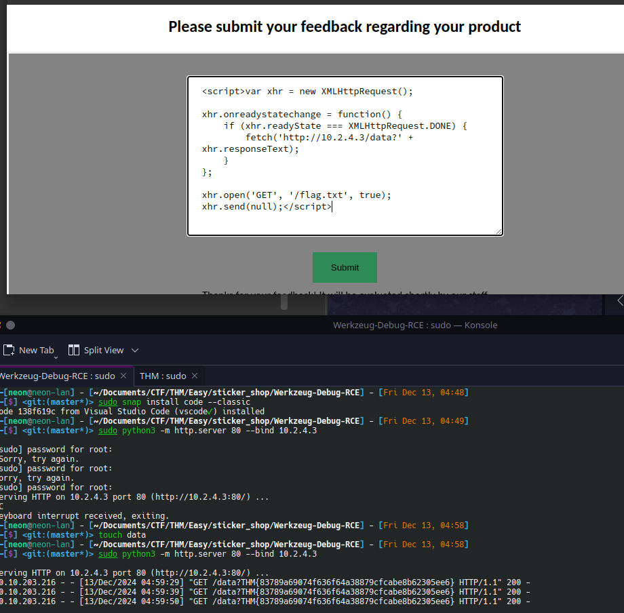The height and width of the screenshot is (613, 624).
Task: Click the scrollbar thumb below the webpage
Action: click(284, 302)
